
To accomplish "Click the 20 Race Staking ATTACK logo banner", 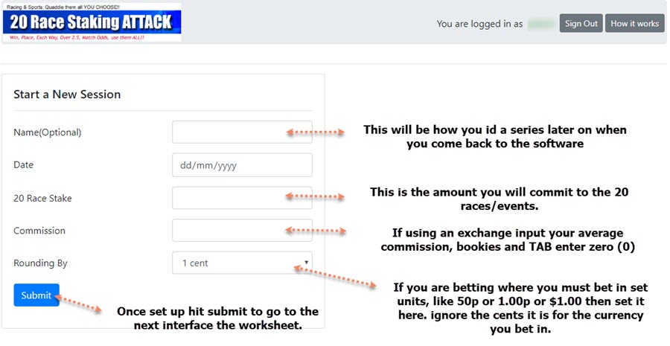I will coord(92,22).
